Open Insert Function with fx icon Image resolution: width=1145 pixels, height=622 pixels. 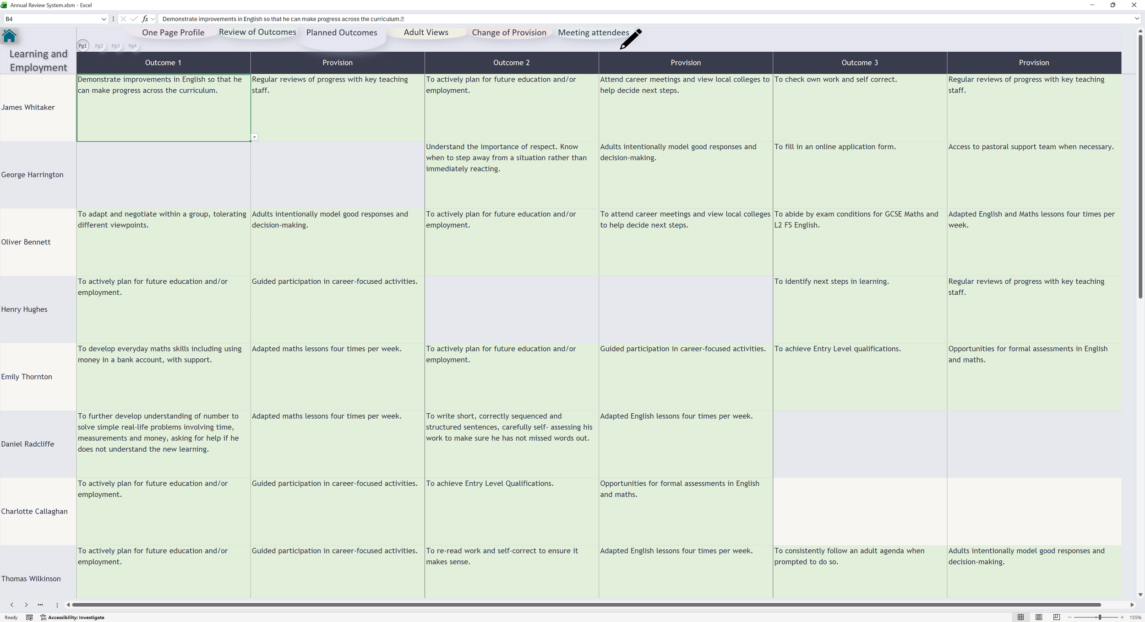coord(145,19)
